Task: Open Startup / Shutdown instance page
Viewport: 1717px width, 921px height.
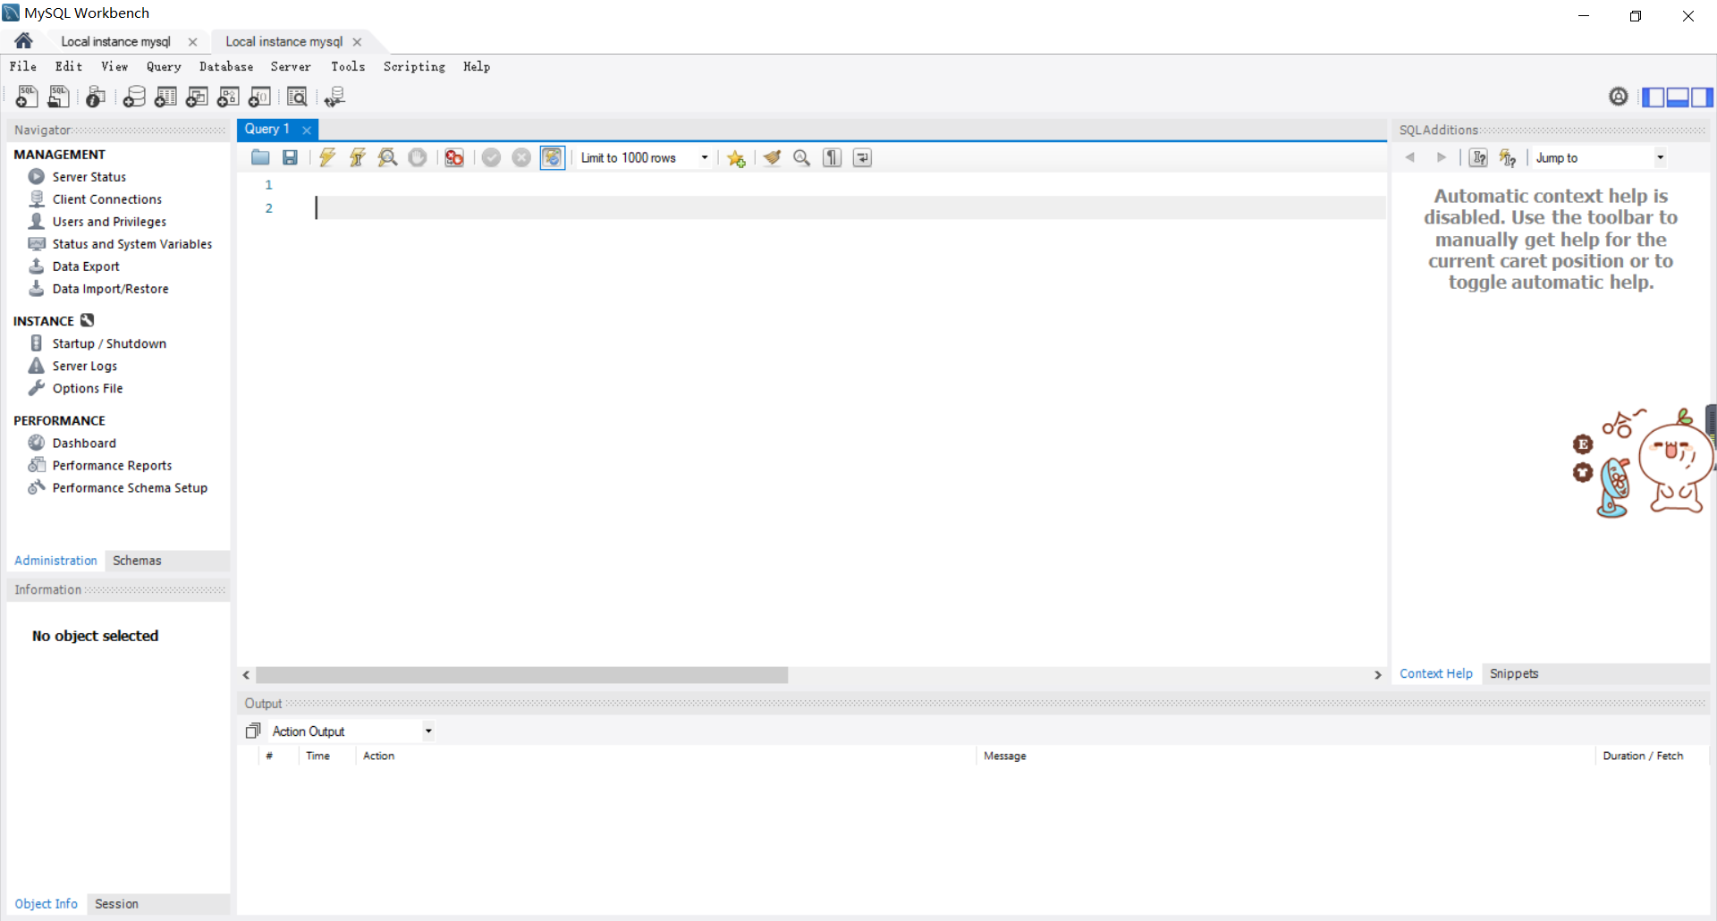Action: (x=109, y=343)
